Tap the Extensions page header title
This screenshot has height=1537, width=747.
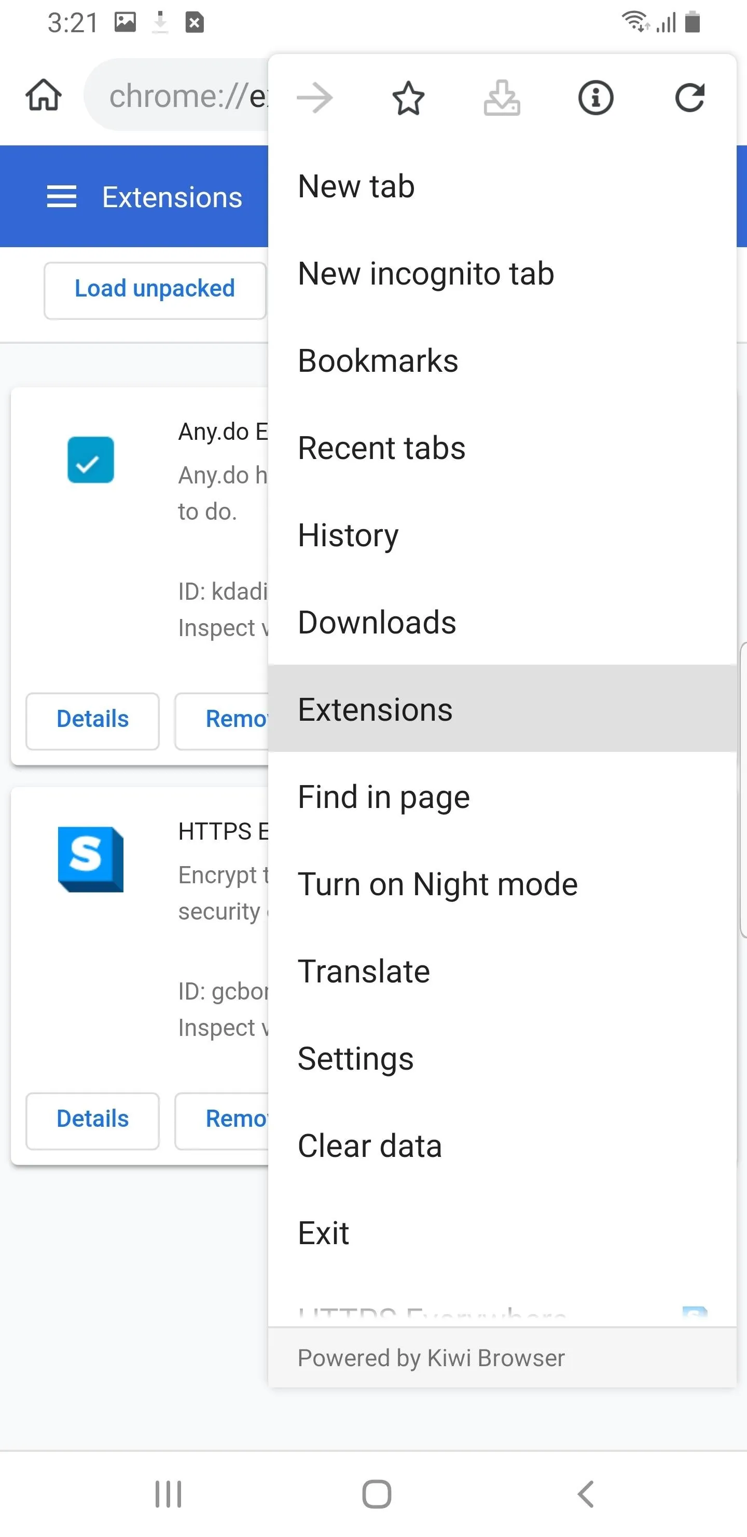(x=172, y=197)
